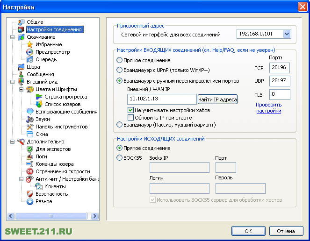Click the Ограничения скорости speed limit icon

point(30,171)
